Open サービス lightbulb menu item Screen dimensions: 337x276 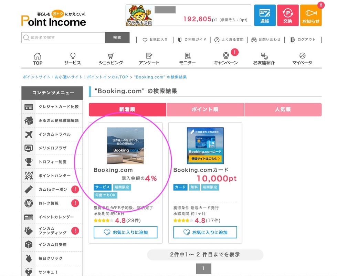point(72,59)
